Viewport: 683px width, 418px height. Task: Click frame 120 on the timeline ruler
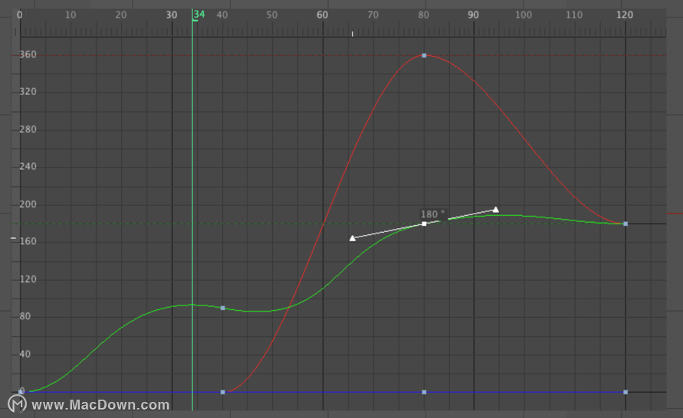tap(625, 15)
